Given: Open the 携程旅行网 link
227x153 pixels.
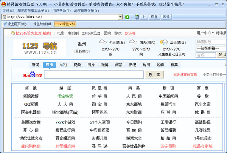Looking at the screenshot, I should click(x=65, y=130).
